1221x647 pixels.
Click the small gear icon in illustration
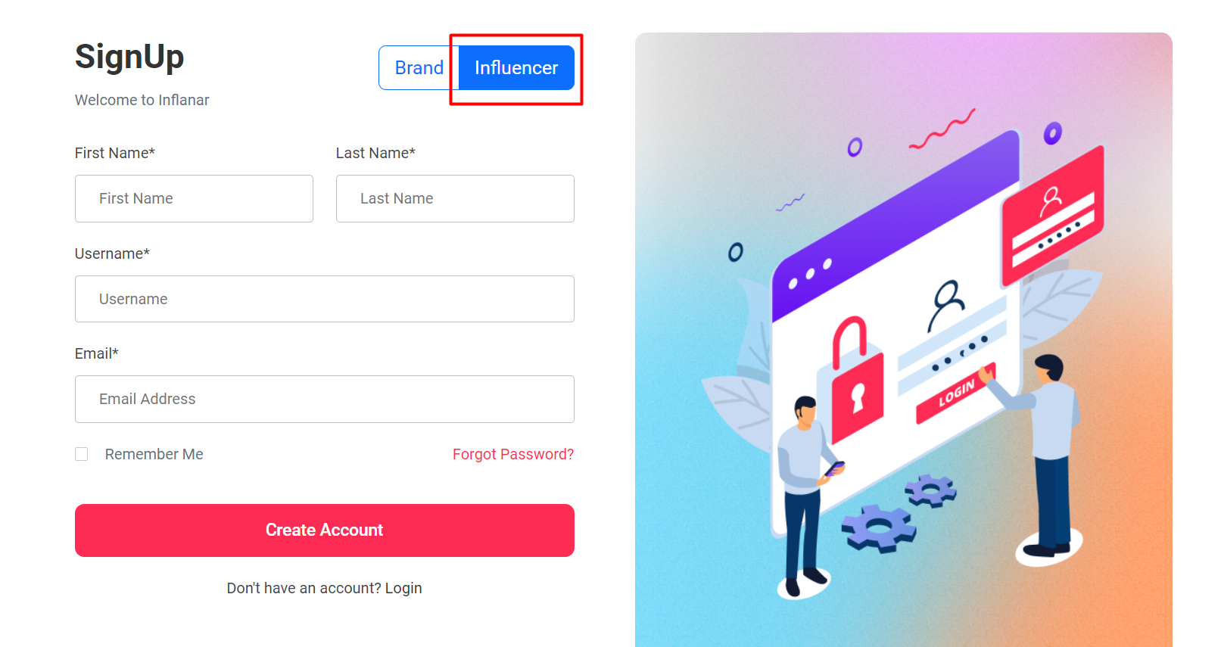931,490
